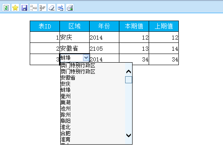Save using the floppy disk icon
Image resolution: width=223 pixels, height=155 pixels.
click(24, 8)
